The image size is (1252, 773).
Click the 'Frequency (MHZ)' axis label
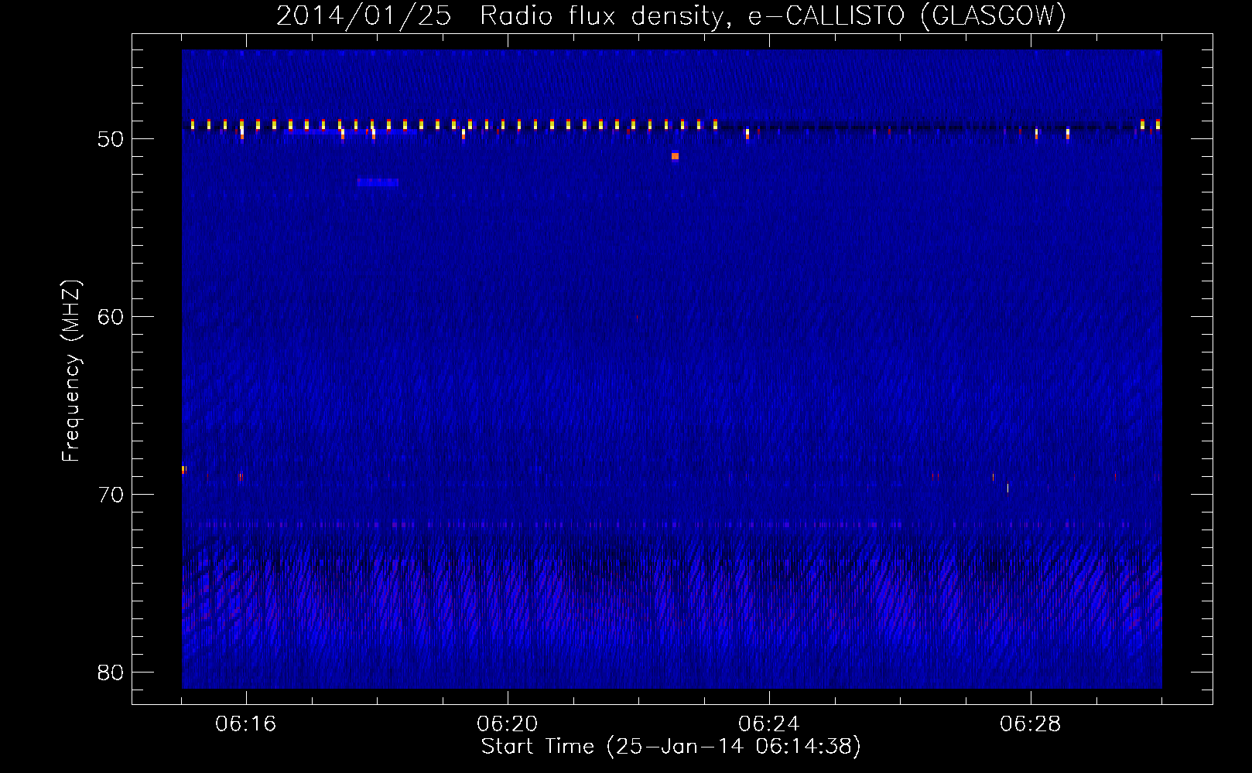click(71, 371)
